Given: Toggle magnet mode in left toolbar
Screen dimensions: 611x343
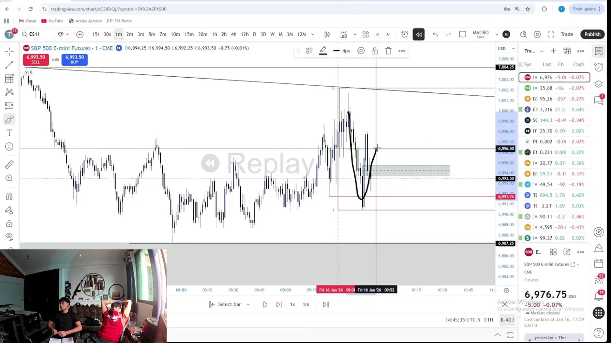Looking at the screenshot, I should pyautogui.click(x=9, y=196).
